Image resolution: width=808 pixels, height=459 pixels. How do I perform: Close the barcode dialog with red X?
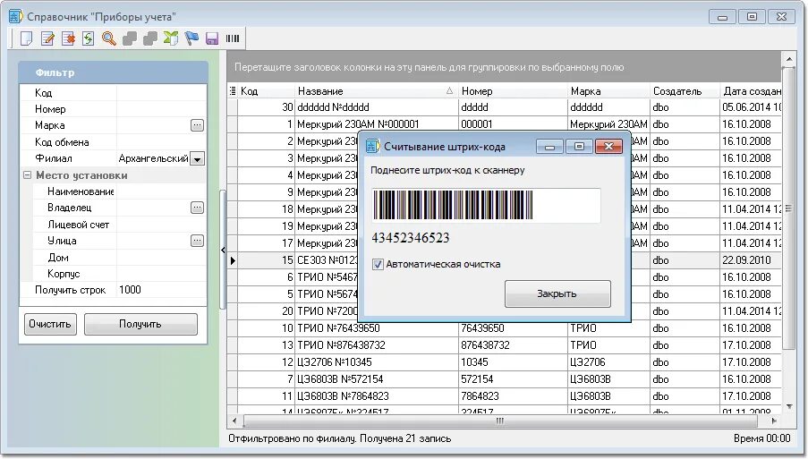pos(608,147)
